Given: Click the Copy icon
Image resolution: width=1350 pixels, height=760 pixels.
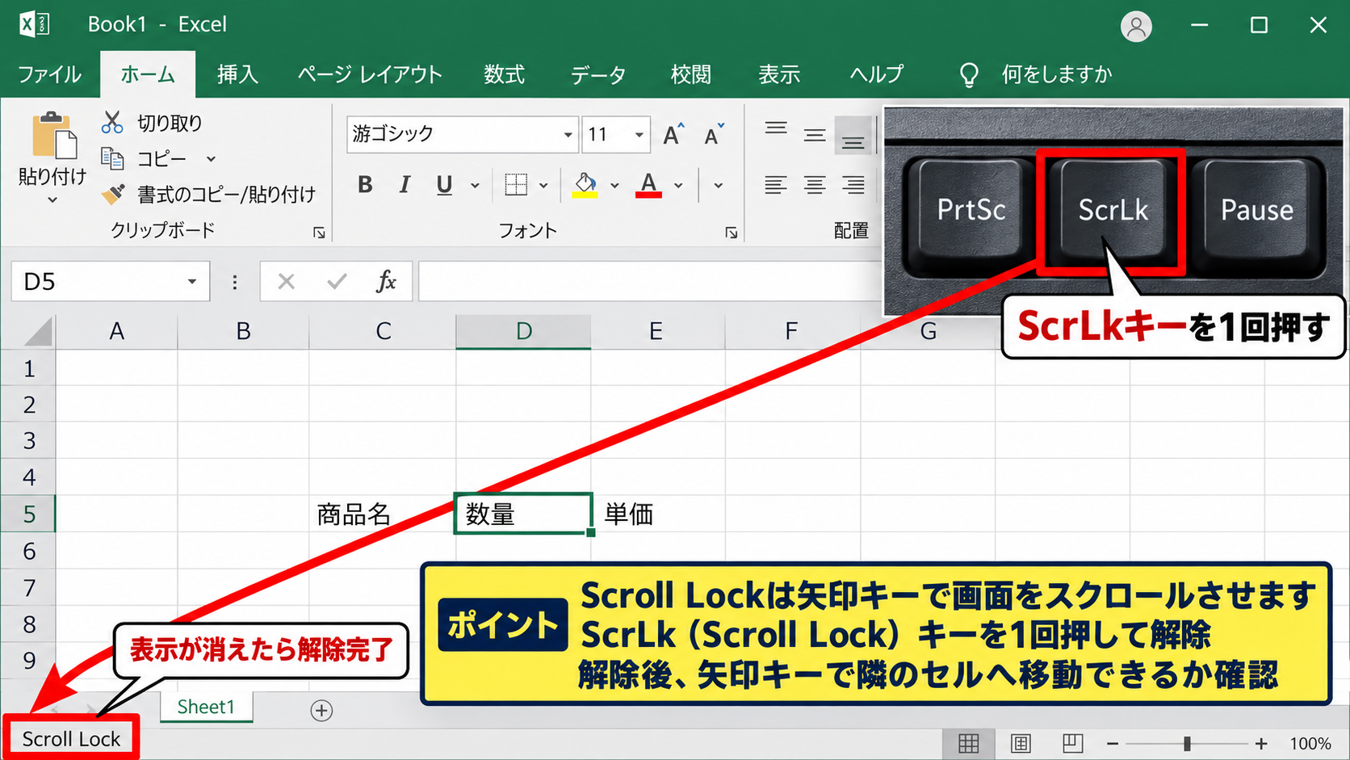Looking at the screenshot, I should (112, 158).
